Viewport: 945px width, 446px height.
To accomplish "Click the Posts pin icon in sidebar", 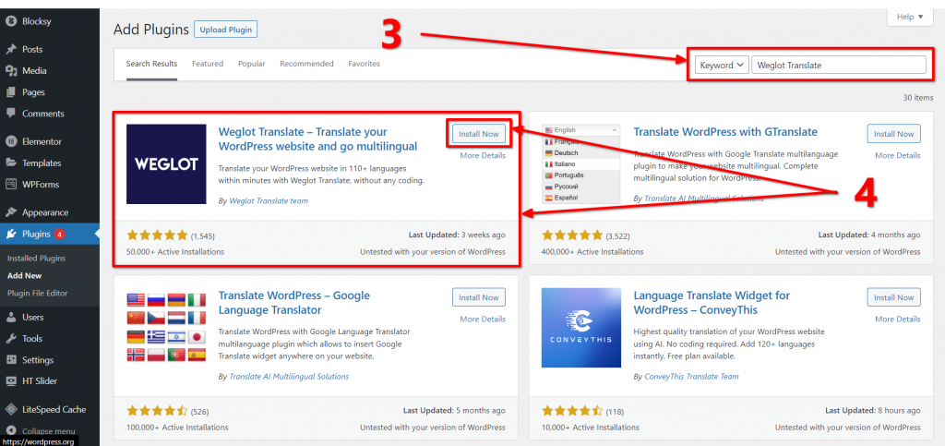I will (10, 50).
